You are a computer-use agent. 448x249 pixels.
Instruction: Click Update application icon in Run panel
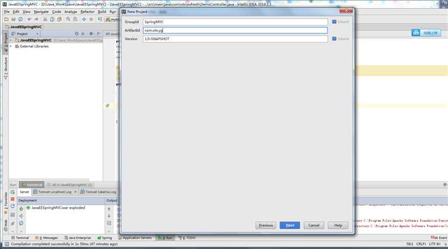pyautogui.click(x=12, y=206)
